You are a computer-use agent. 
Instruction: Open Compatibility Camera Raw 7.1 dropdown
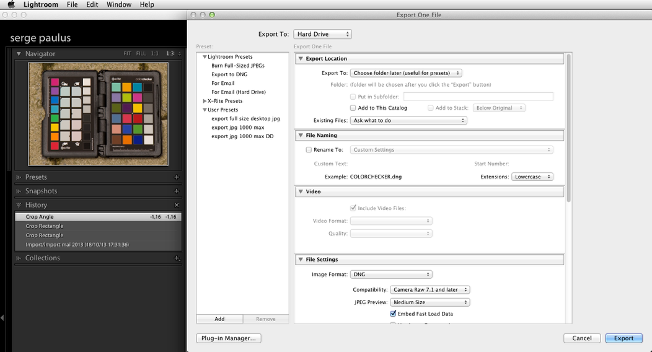coord(430,289)
